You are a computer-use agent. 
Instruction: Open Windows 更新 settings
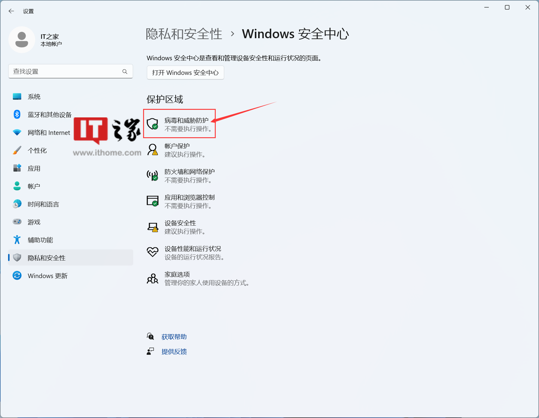click(71, 276)
